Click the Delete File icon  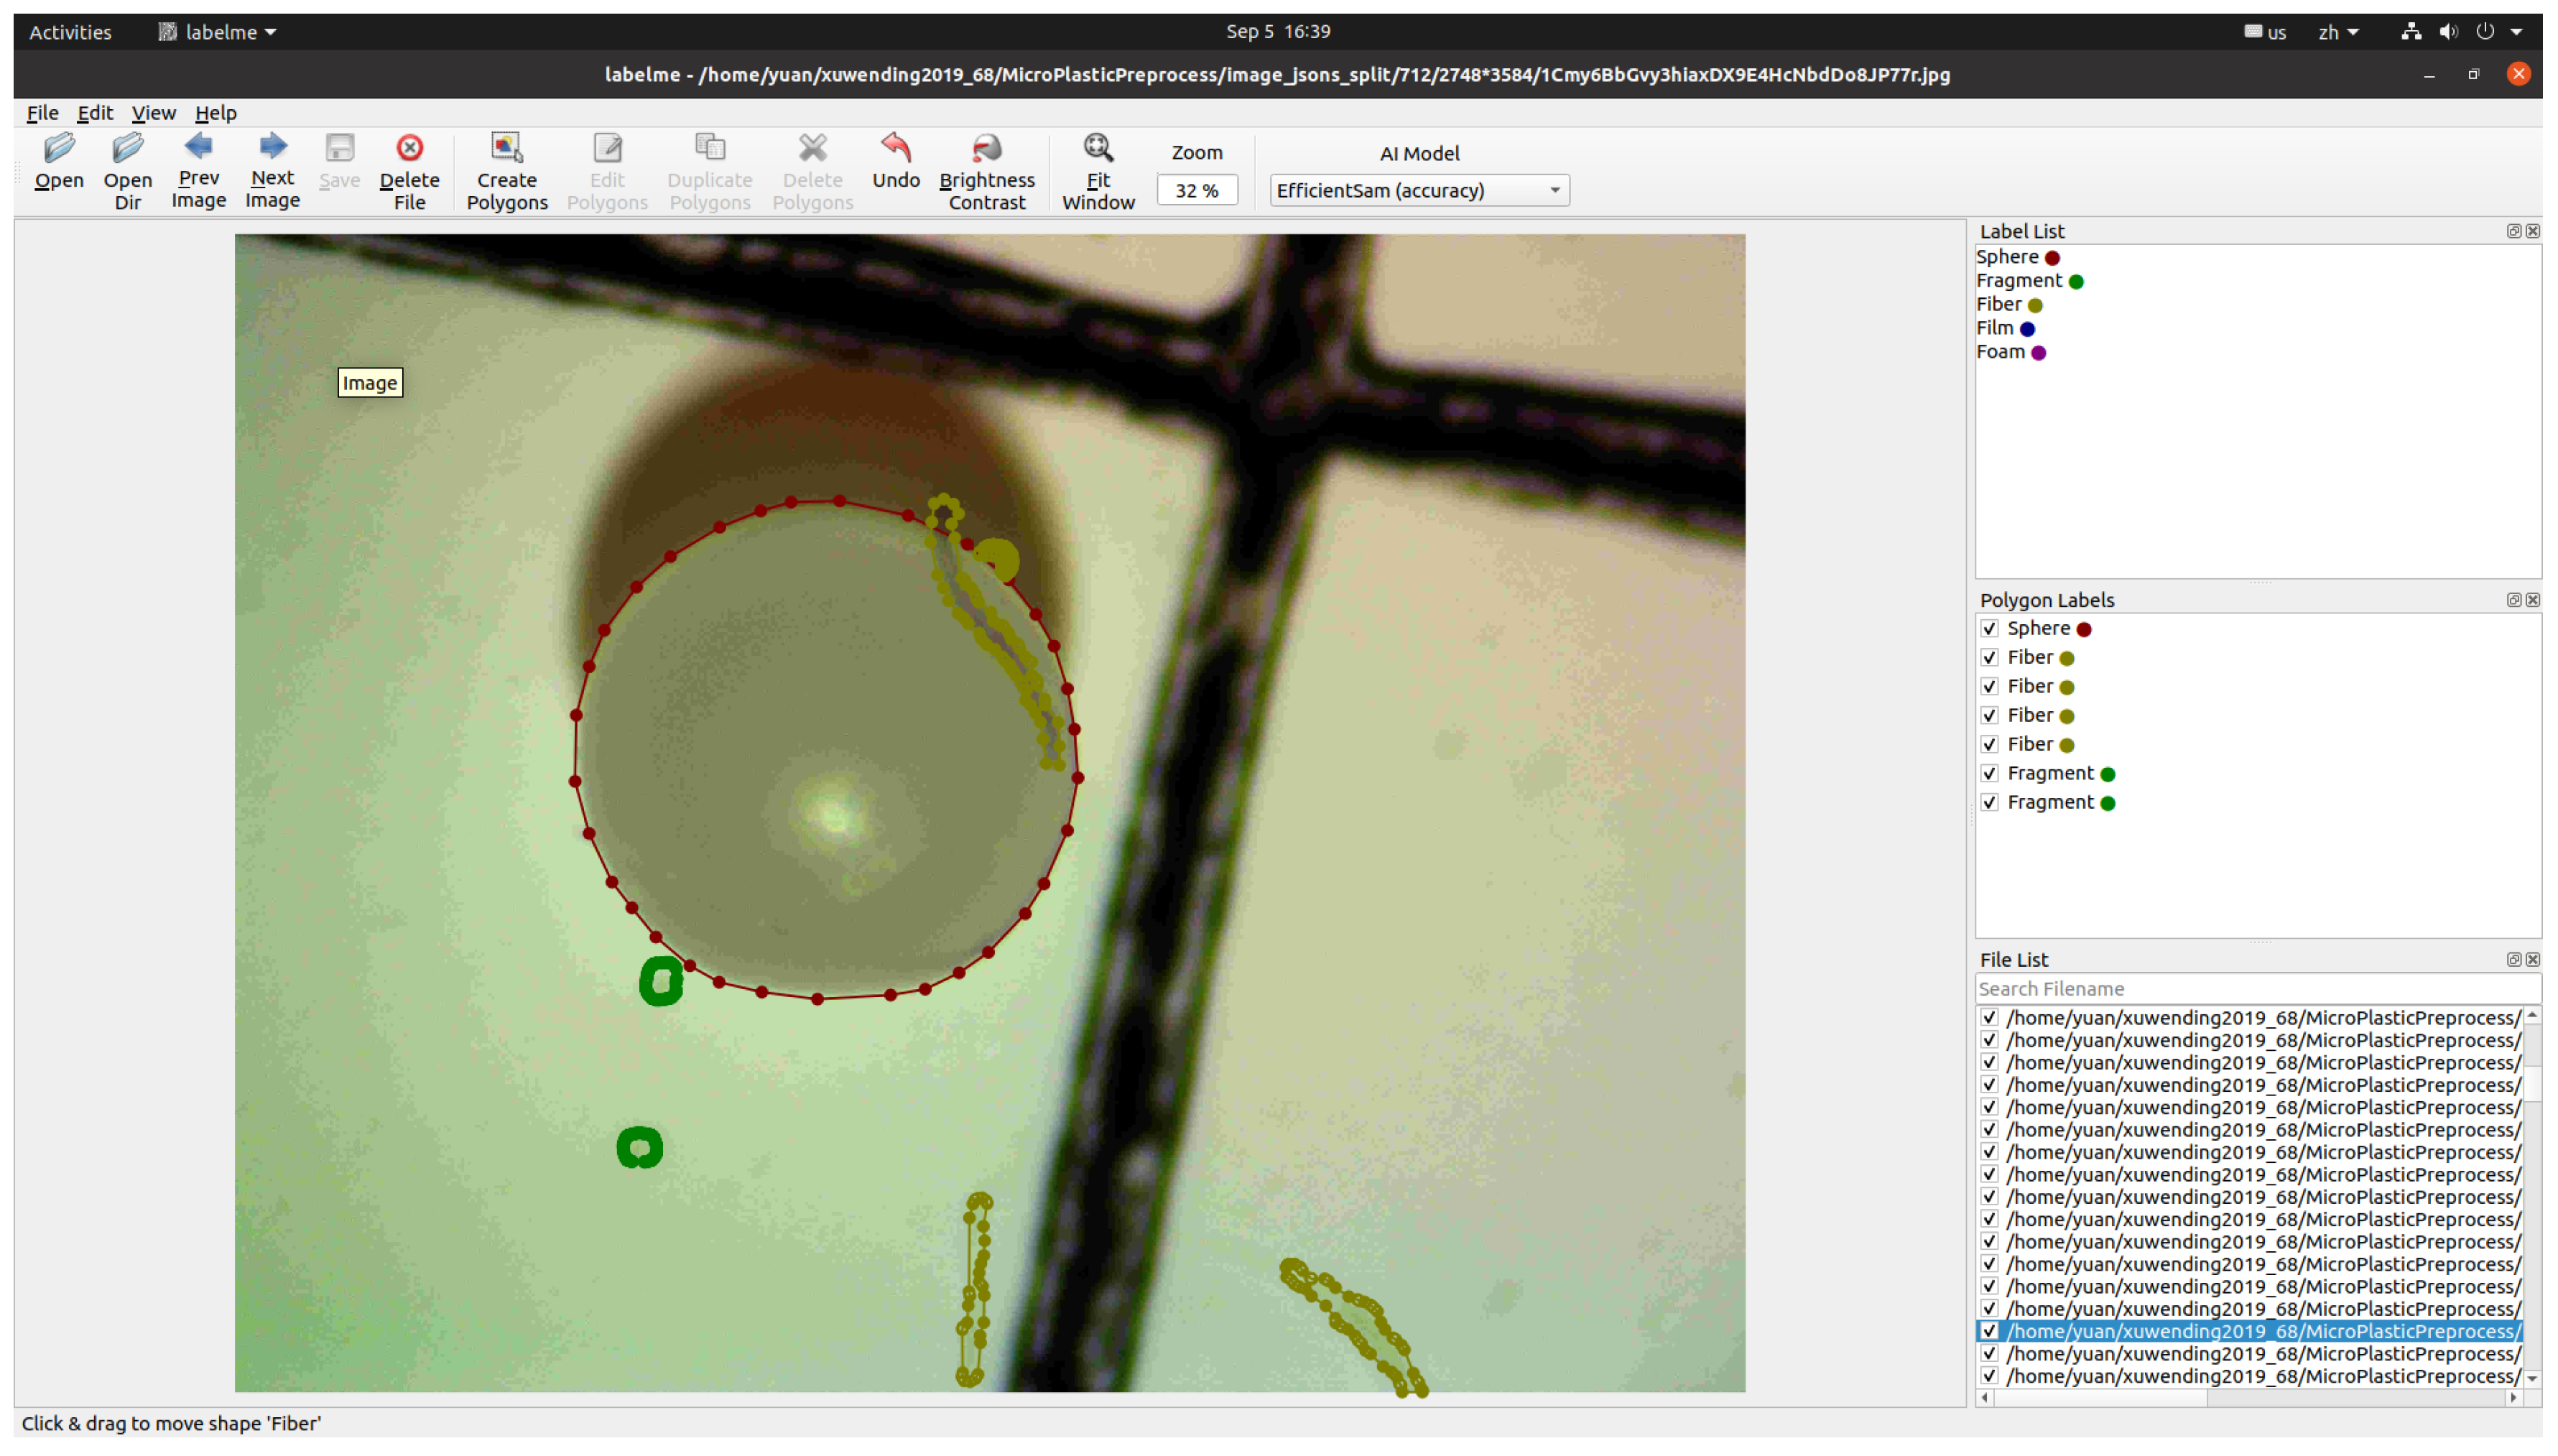(409, 149)
